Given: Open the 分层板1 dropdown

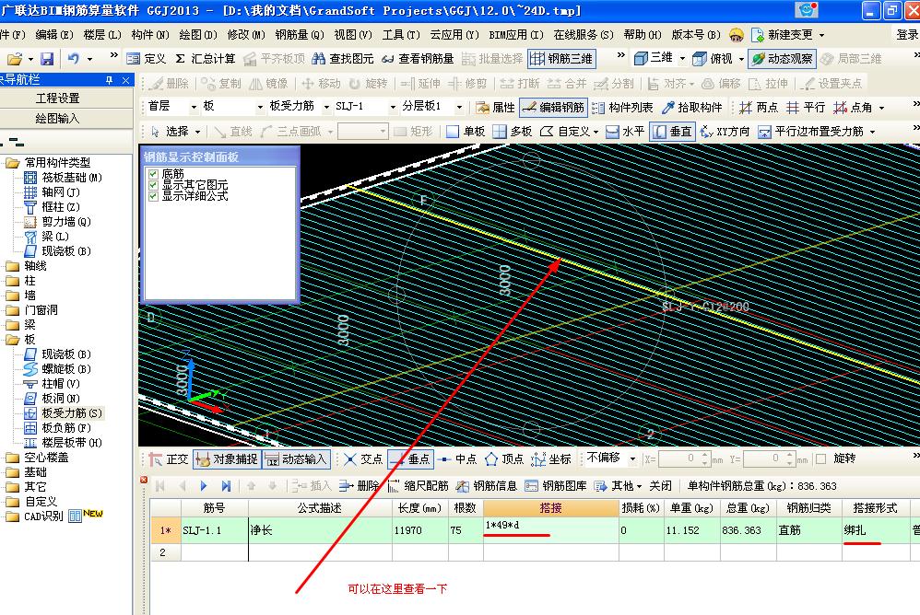Looking at the screenshot, I should [459, 107].
